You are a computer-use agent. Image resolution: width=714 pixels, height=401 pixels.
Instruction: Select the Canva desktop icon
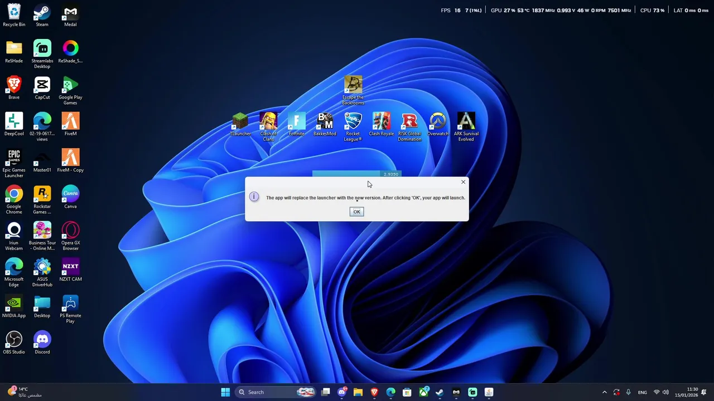(70, 197)
